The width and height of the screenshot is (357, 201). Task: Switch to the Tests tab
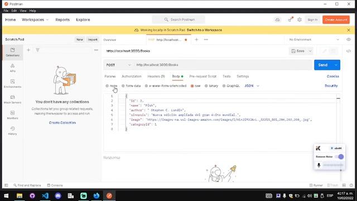coord(226,76)
